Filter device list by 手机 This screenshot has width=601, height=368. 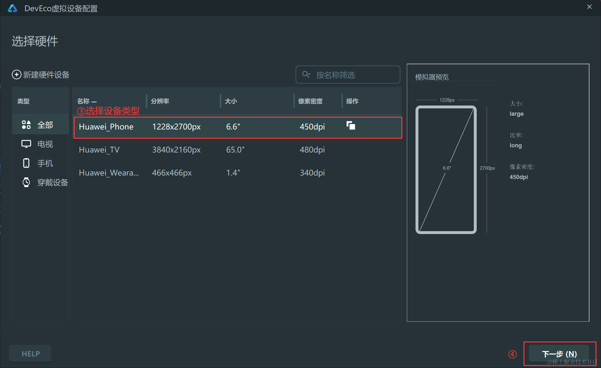(x=41, y=163)
